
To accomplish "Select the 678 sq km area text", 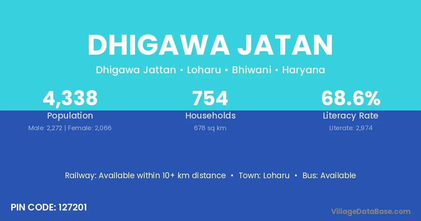I will pos(210,128).
